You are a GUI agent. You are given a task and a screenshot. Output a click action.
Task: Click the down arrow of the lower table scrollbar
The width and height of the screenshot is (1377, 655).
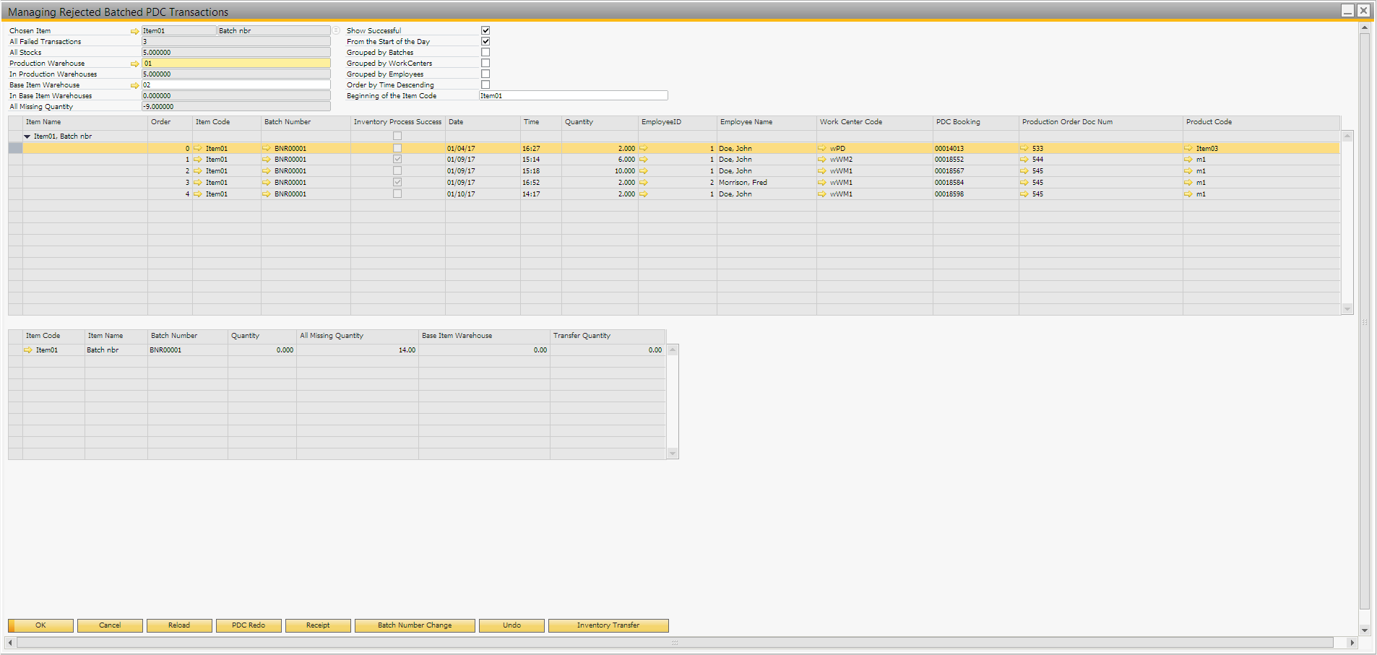point(673,454)
